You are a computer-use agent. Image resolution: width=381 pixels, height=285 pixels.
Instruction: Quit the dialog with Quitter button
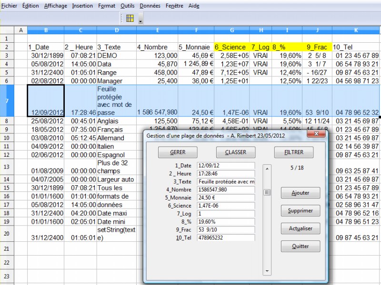click(300, 246)
